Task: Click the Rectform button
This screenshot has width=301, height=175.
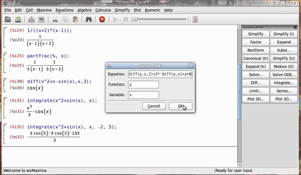Action: pyautogui.click(x=256, y=50)
